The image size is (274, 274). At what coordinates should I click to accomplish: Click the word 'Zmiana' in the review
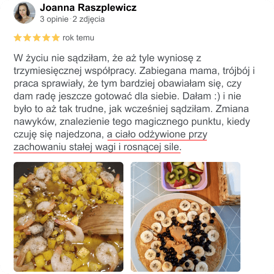point(232,109)
